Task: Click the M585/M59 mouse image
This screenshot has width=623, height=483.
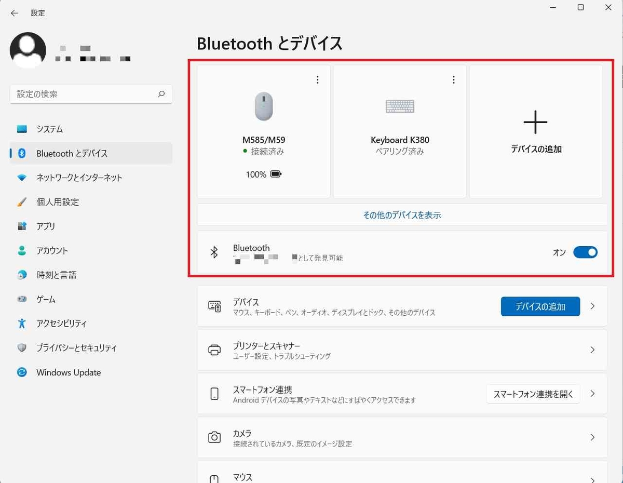Action: 264,106
